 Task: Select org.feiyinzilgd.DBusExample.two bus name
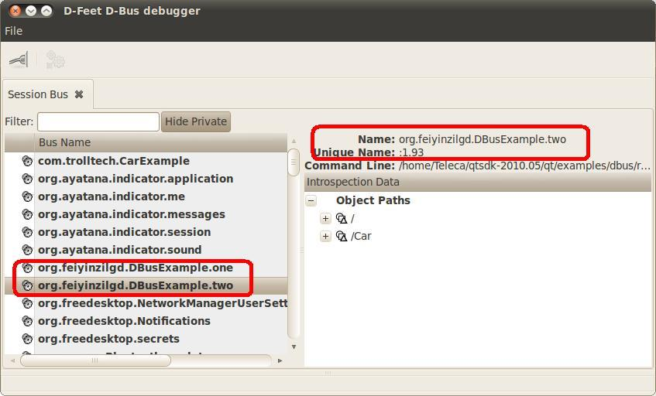136,285
